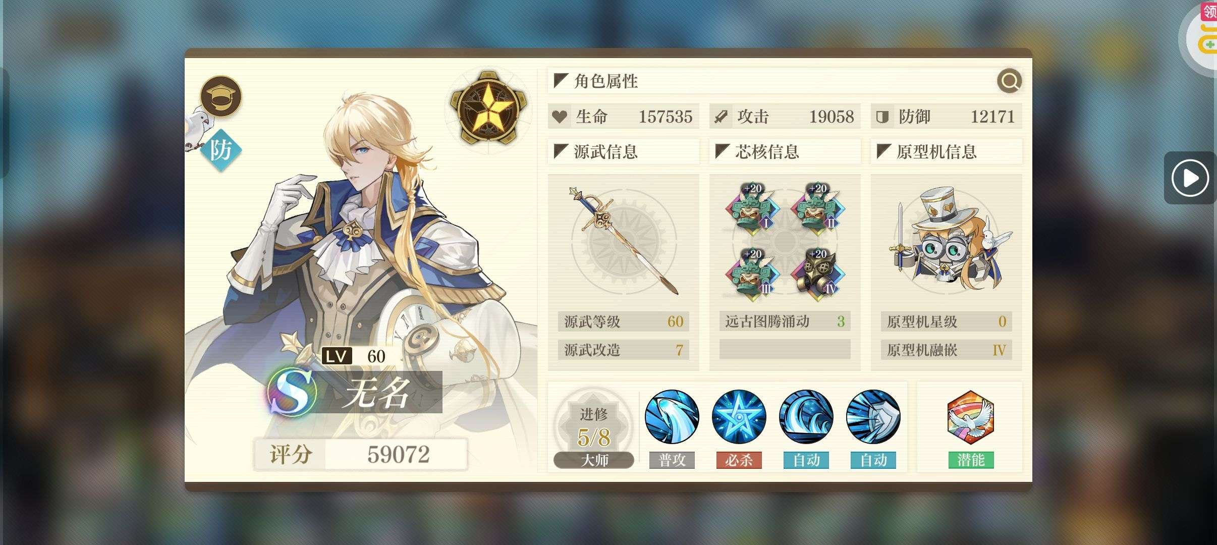Expand the 原型机信息 prototype info header
The image size is (1217, 545).
pos(947,151)
